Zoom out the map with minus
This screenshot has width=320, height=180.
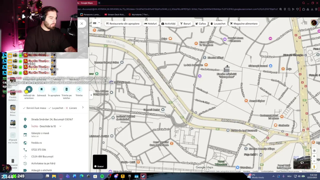[x=314, y=161]
